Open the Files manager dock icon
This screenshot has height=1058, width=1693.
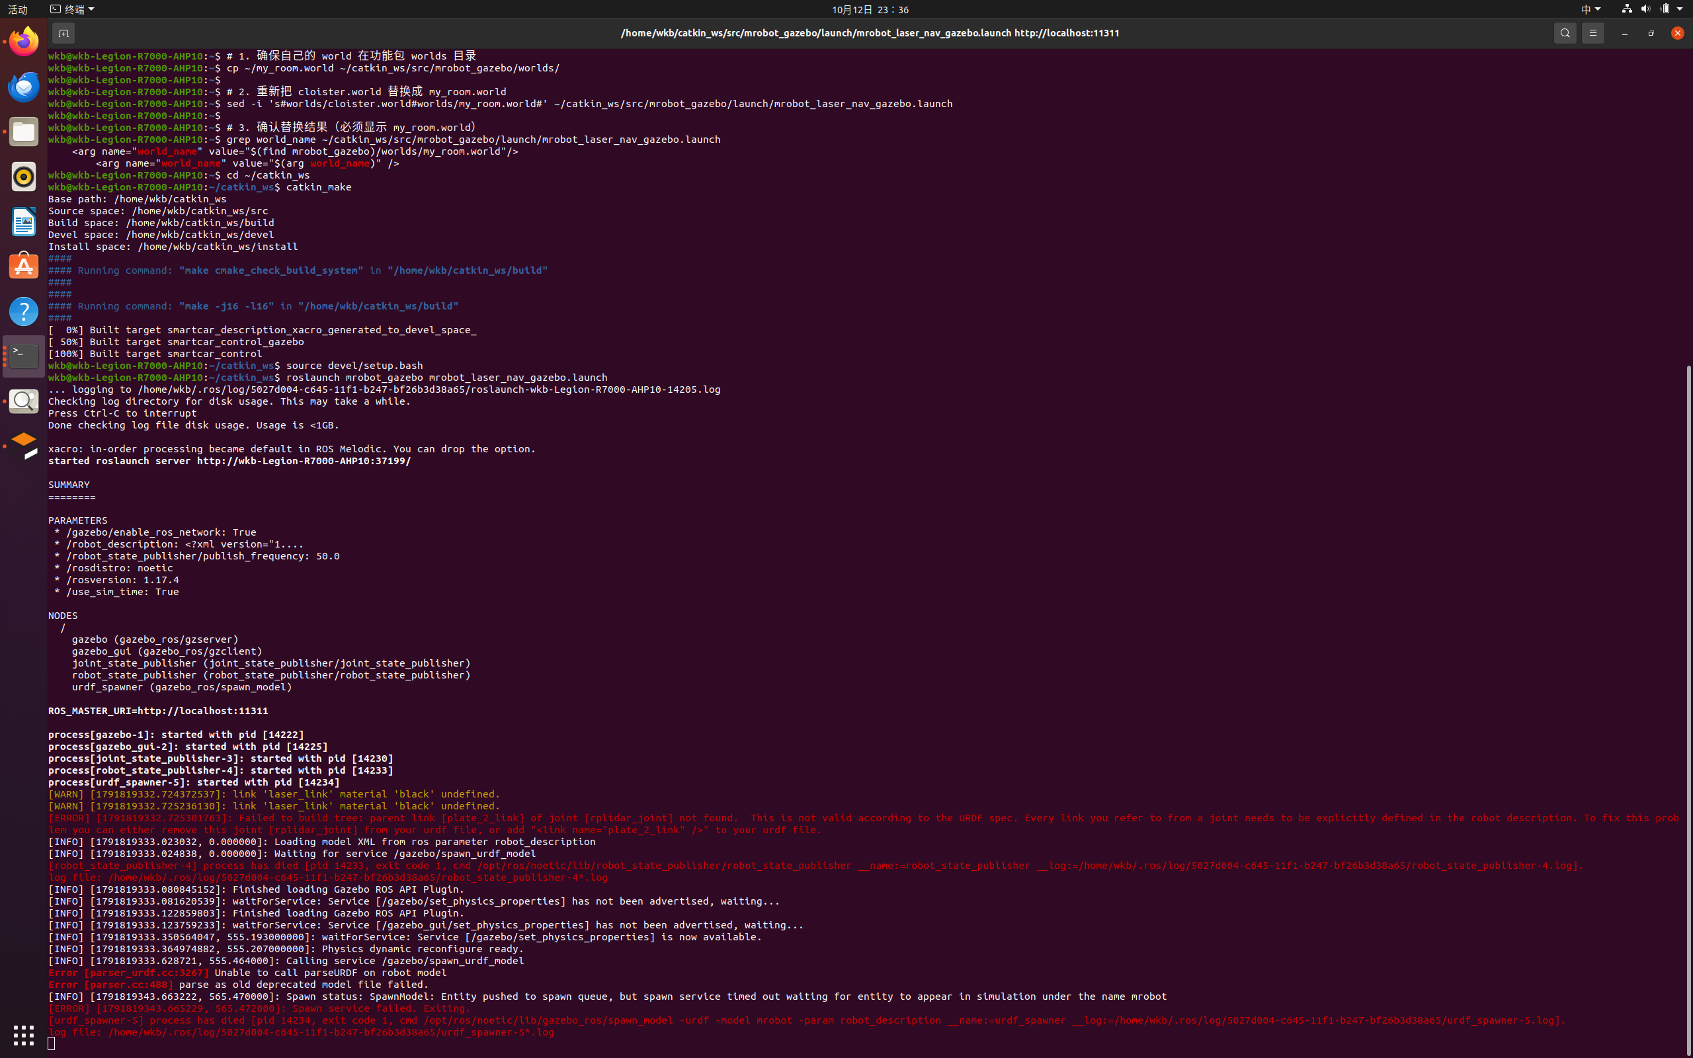click(24, 132)
